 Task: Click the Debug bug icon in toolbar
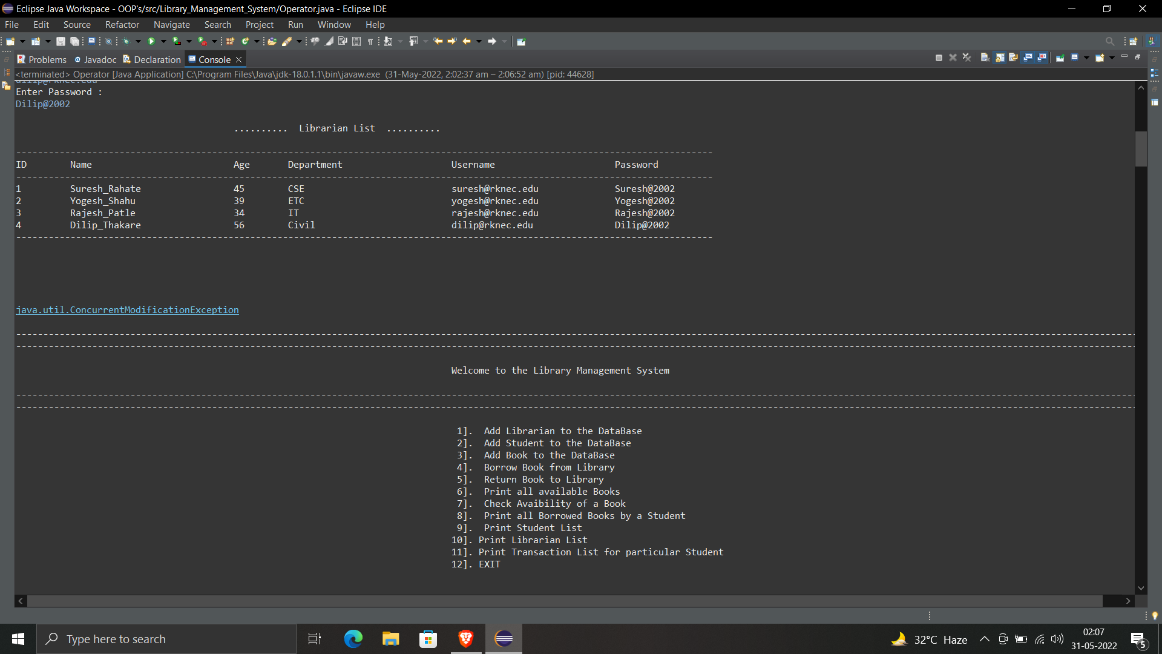126,41
